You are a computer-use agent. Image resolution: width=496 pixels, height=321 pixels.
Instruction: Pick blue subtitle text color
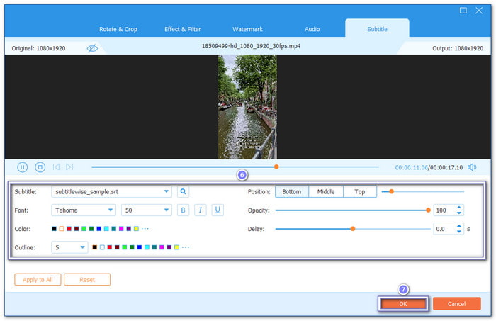pyautogui.click(x=98, y=229)
